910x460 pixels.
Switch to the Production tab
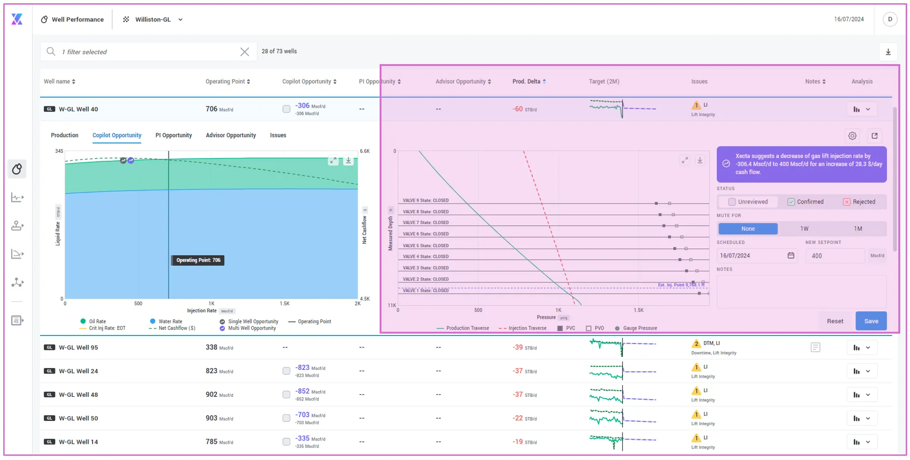pyautogui.click(x=65, y=135)
